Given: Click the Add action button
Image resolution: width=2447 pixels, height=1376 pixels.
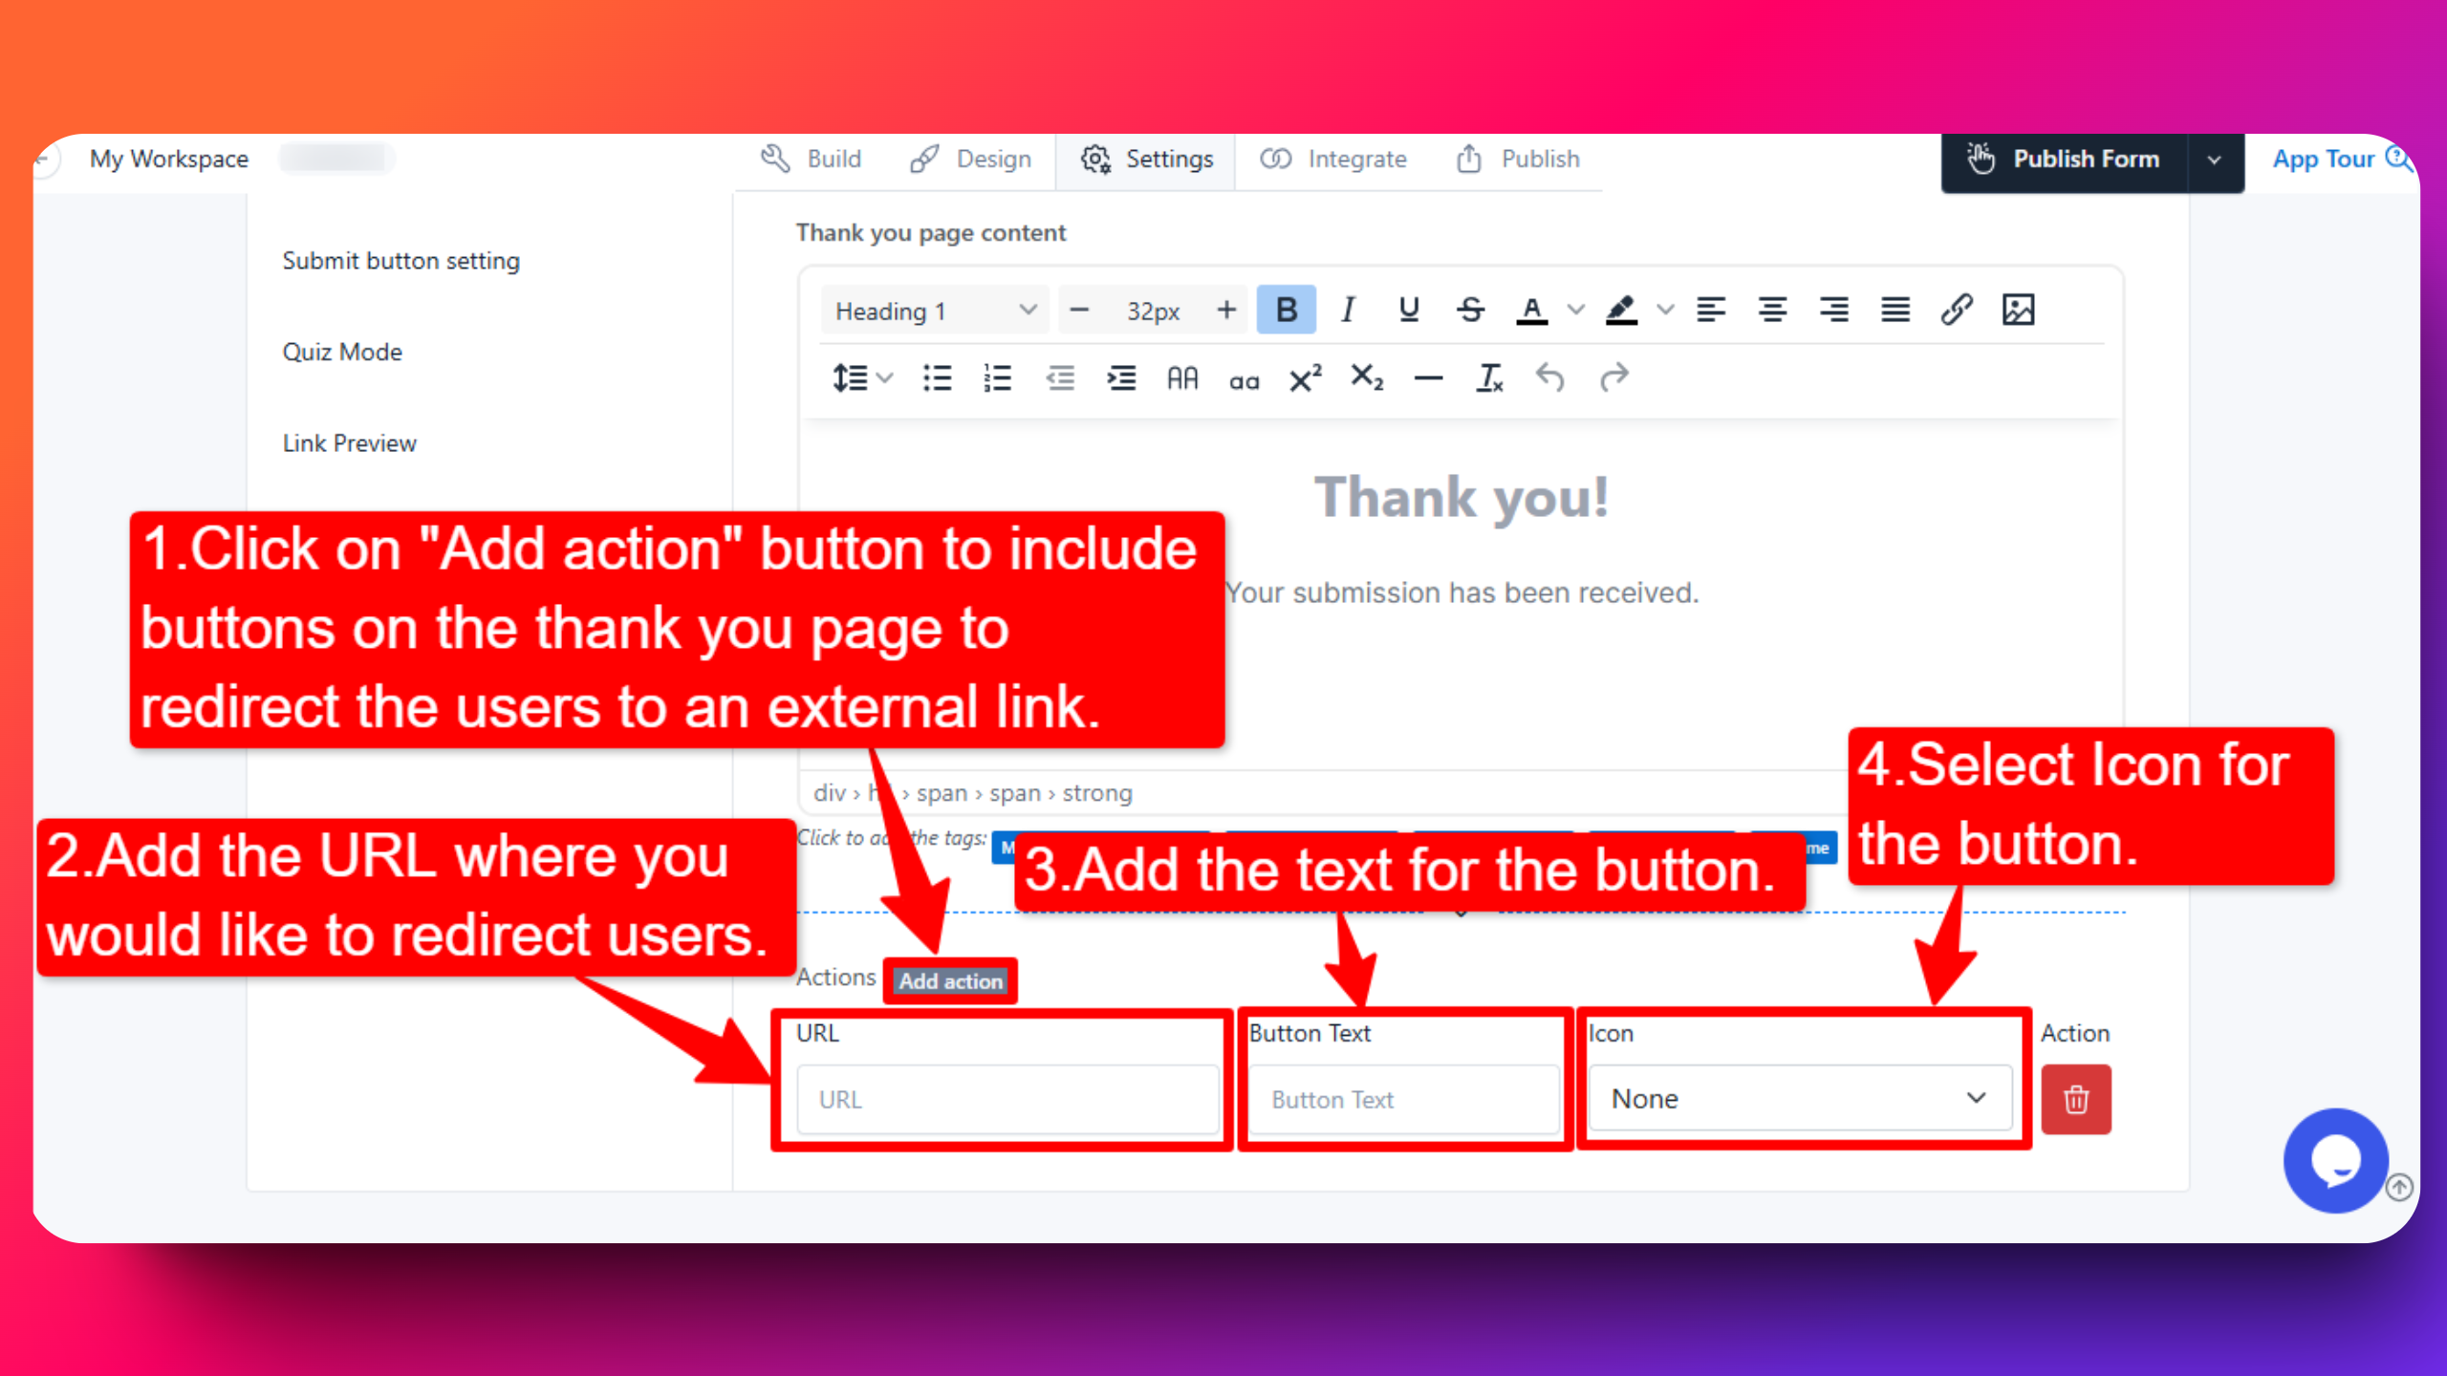Looking at the screenshot, I should (950, 981).
